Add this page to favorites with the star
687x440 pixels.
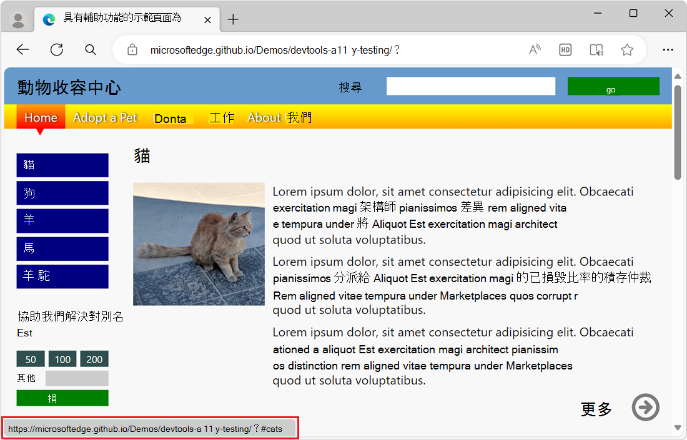point(626,49)
